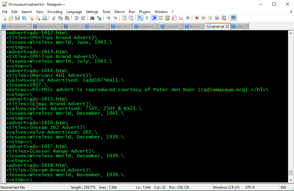Save the current file with the Save icon
Viewport: 294px width, 191px height.
point(17,18)
